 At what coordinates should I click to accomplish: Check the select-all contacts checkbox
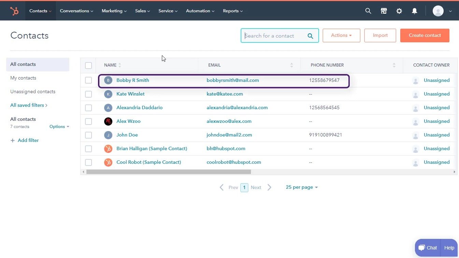pos(88,65)
